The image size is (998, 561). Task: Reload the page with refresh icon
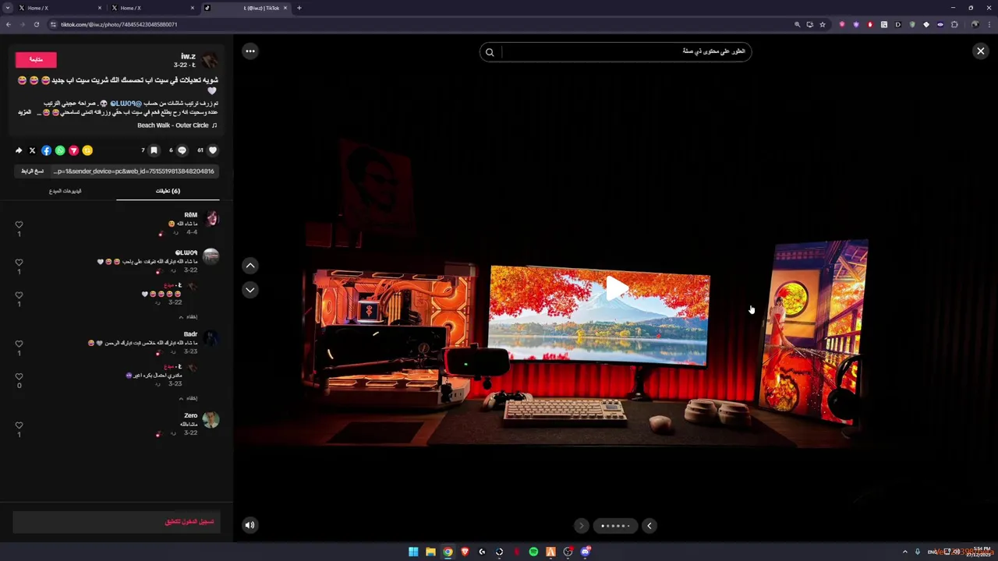pyautogui.click(x=37, y=24)
